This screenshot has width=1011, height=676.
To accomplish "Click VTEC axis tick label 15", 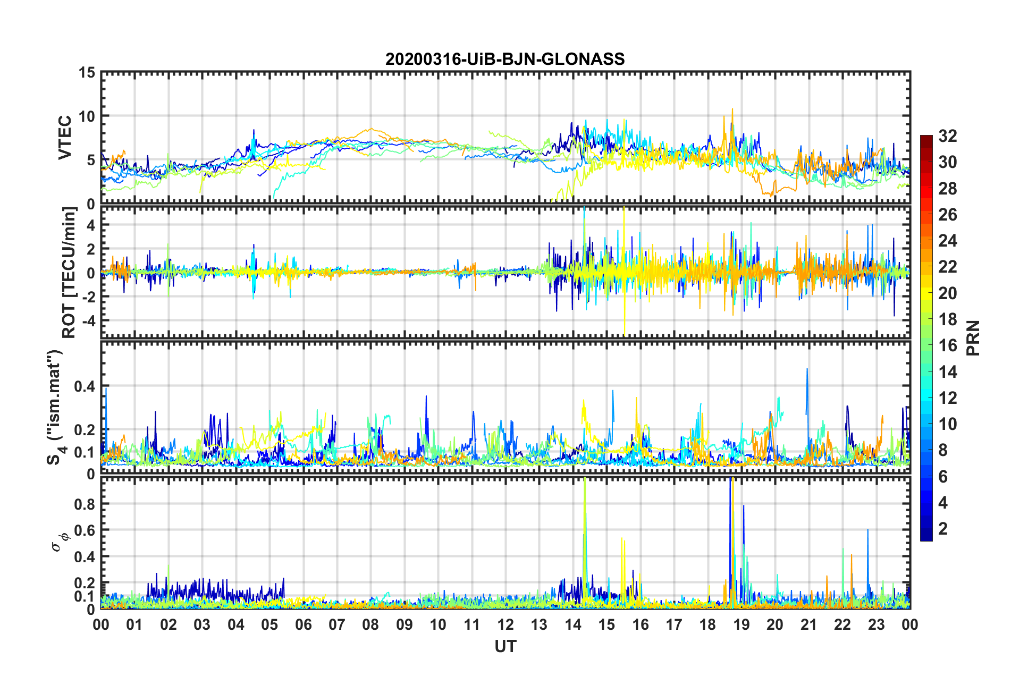I will 87,72.
